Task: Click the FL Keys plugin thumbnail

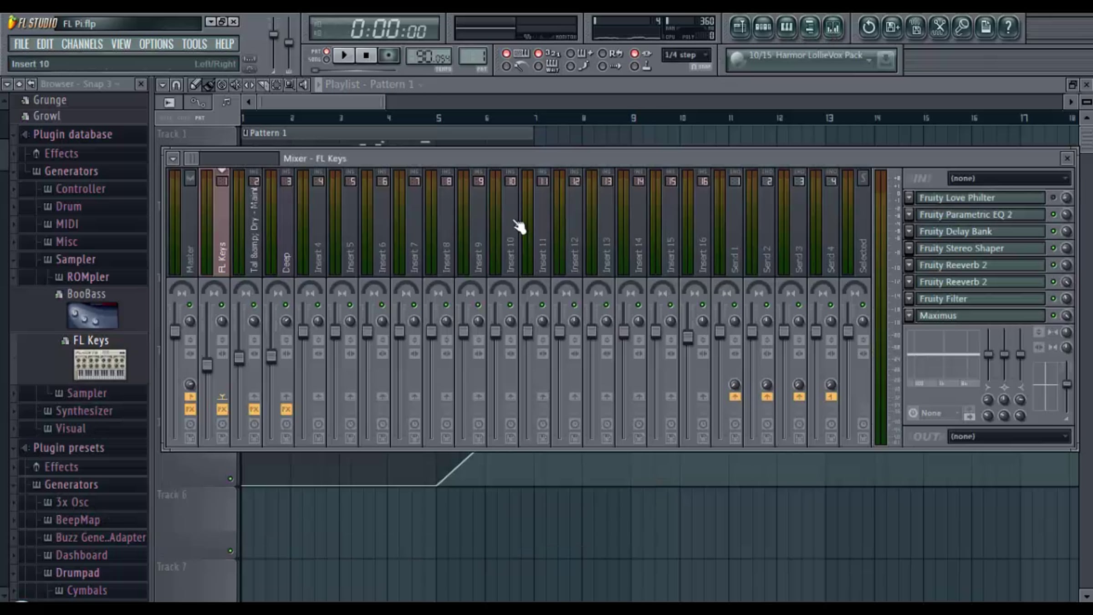Action: 100,364
